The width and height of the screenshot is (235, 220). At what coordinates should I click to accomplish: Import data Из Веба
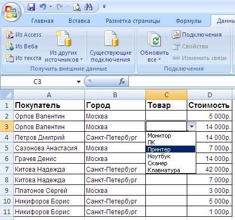(21, 46)
